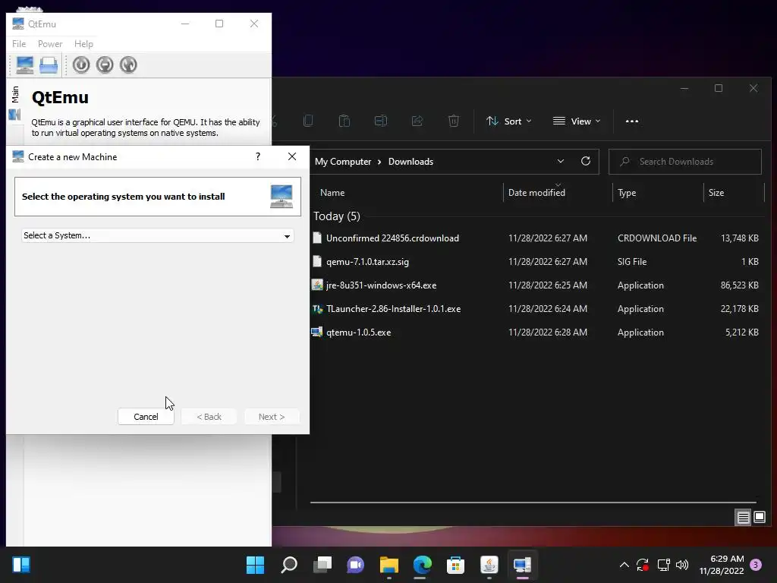Click the refresh icon in Explorer
The height and width of the screenshot is (583, 777).
(586, 161)
